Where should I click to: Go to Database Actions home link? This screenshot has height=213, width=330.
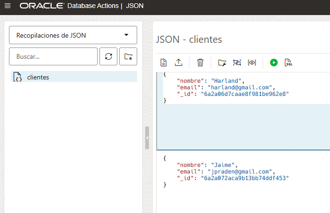click(93, 6)
